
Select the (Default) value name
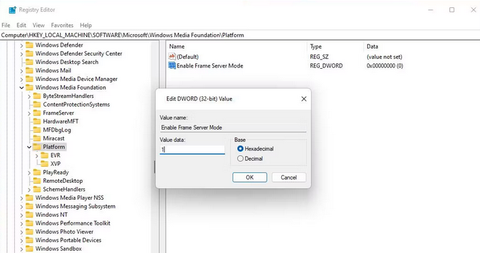[x=188, y=57]
